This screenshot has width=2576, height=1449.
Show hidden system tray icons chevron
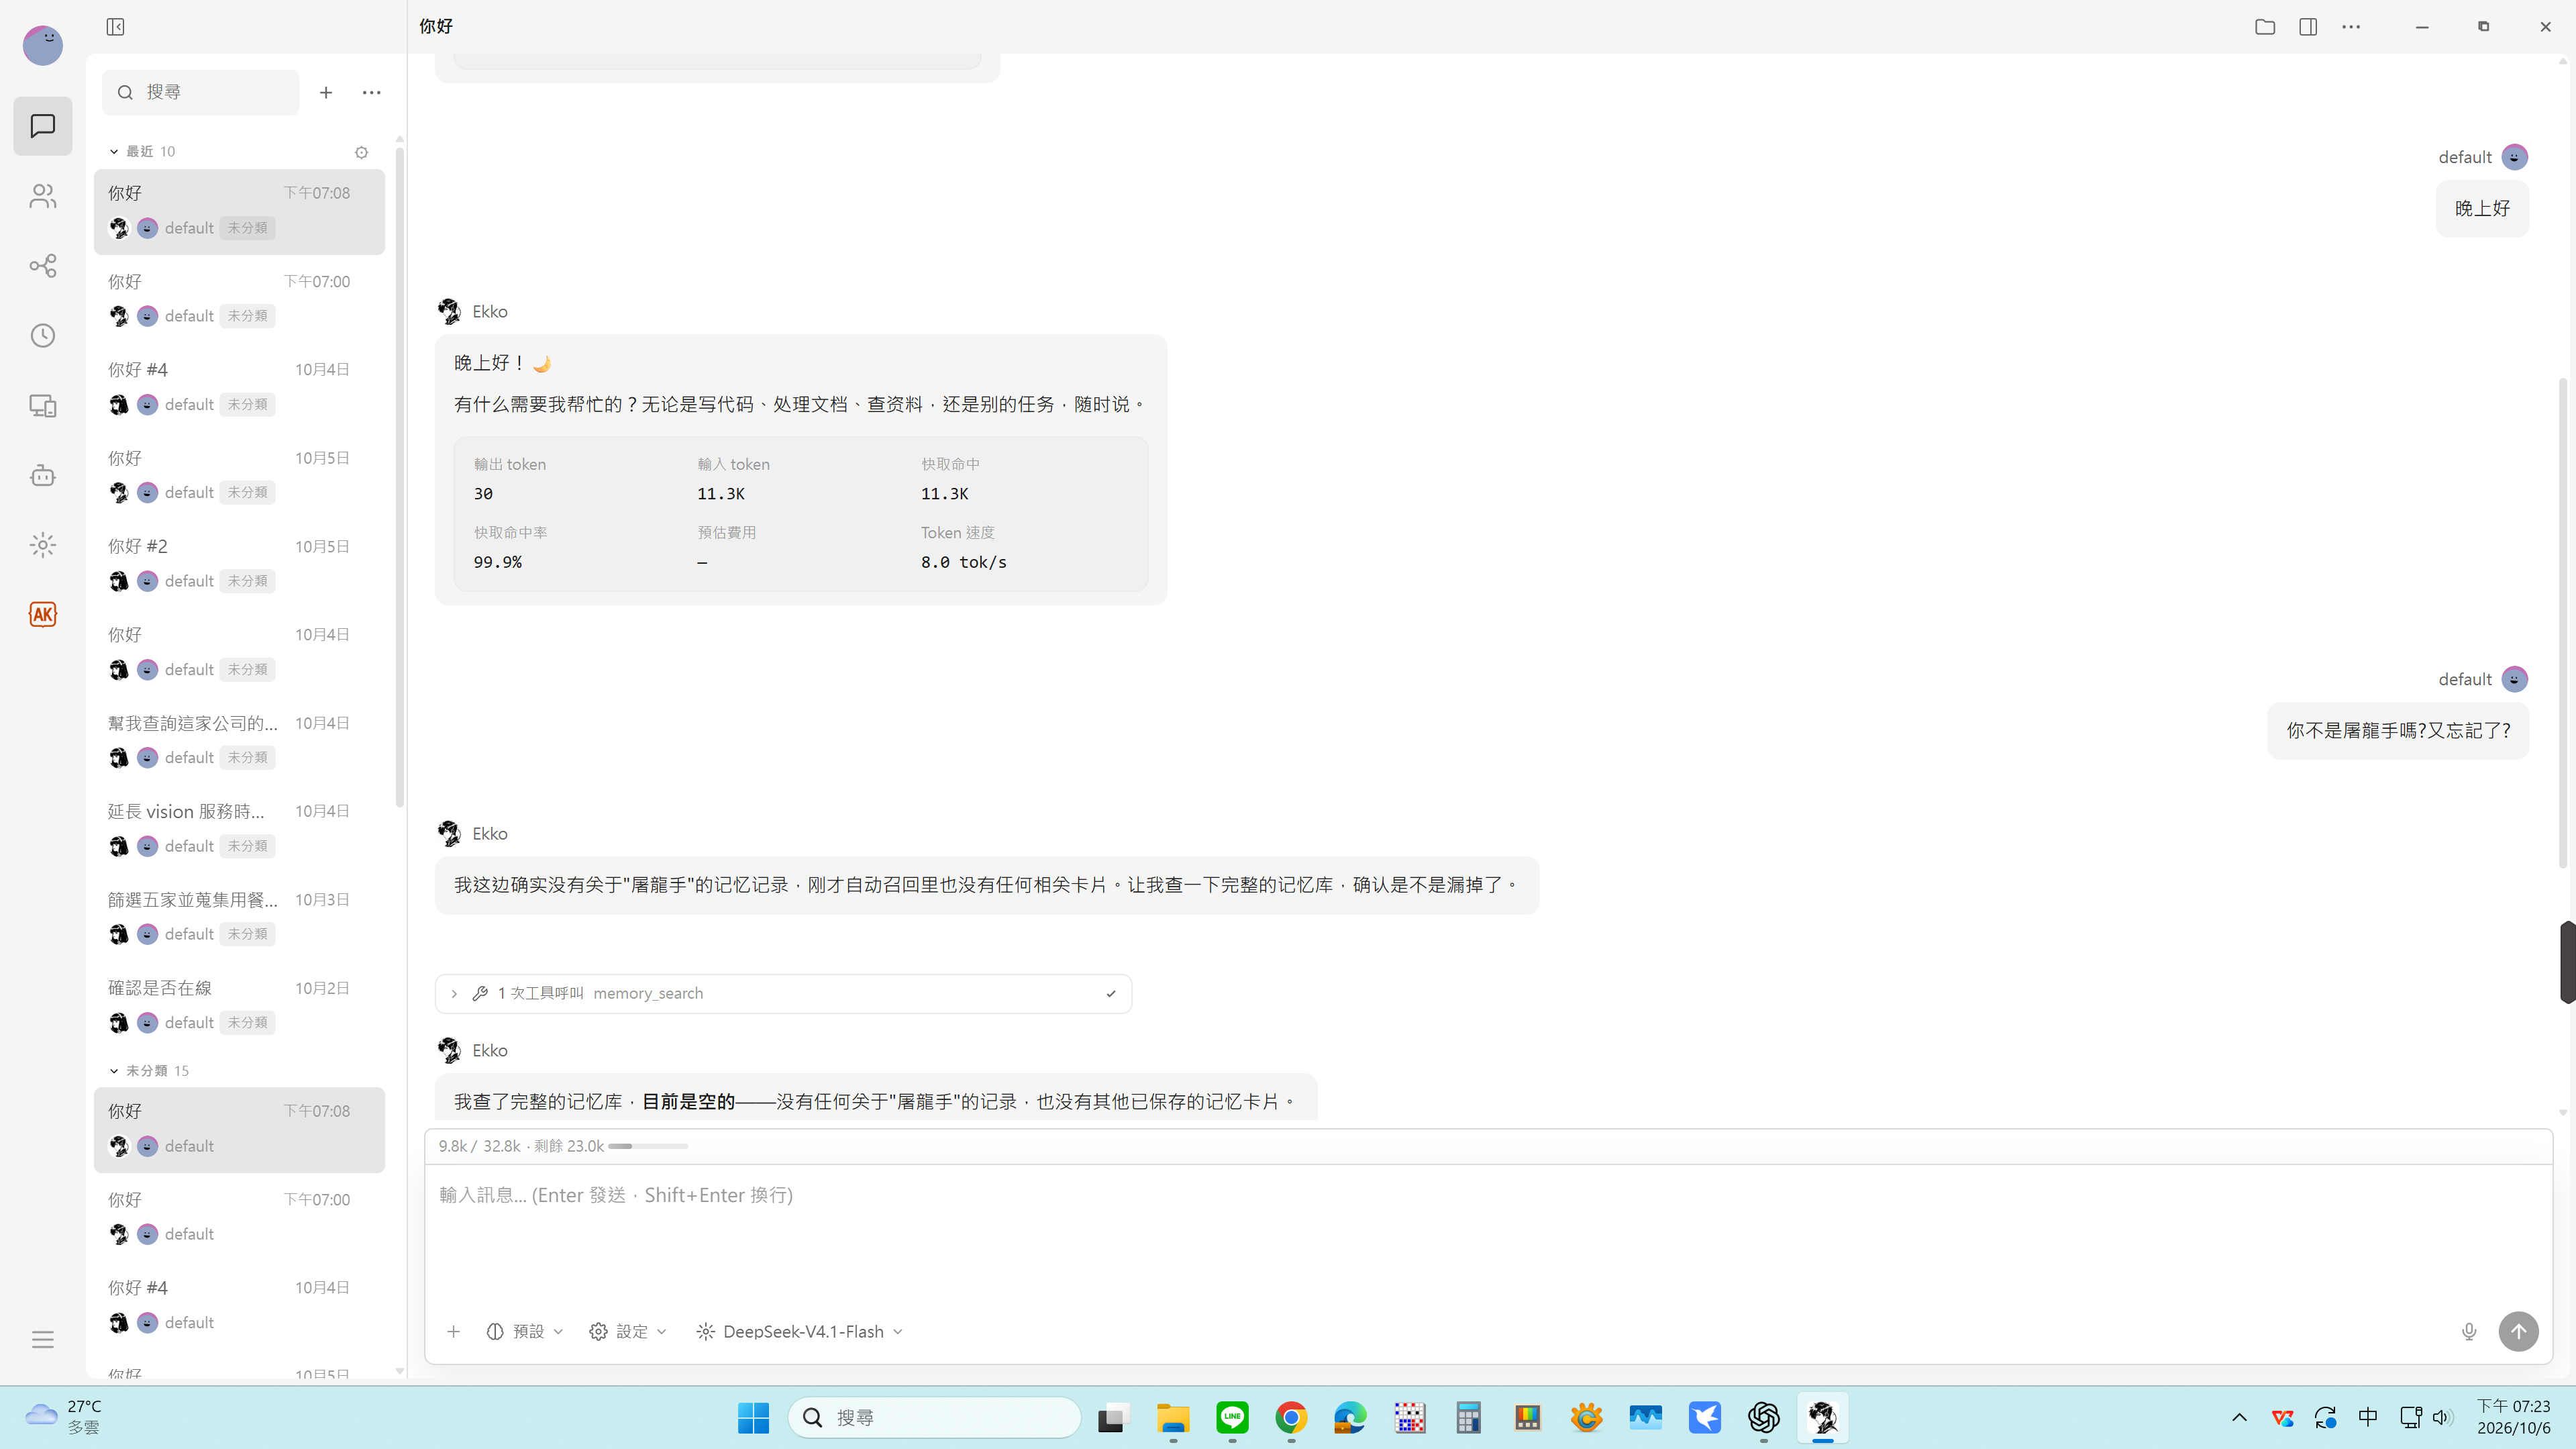(x=2239, y=1418)
